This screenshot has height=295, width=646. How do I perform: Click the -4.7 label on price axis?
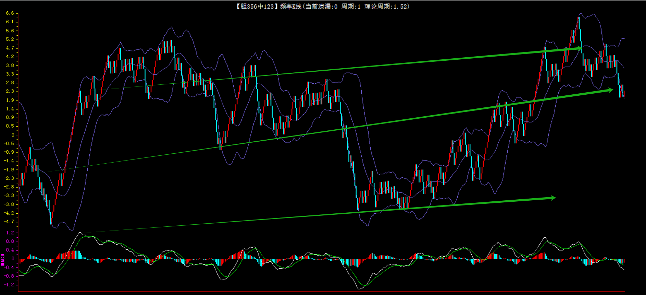tap(9, 222)
